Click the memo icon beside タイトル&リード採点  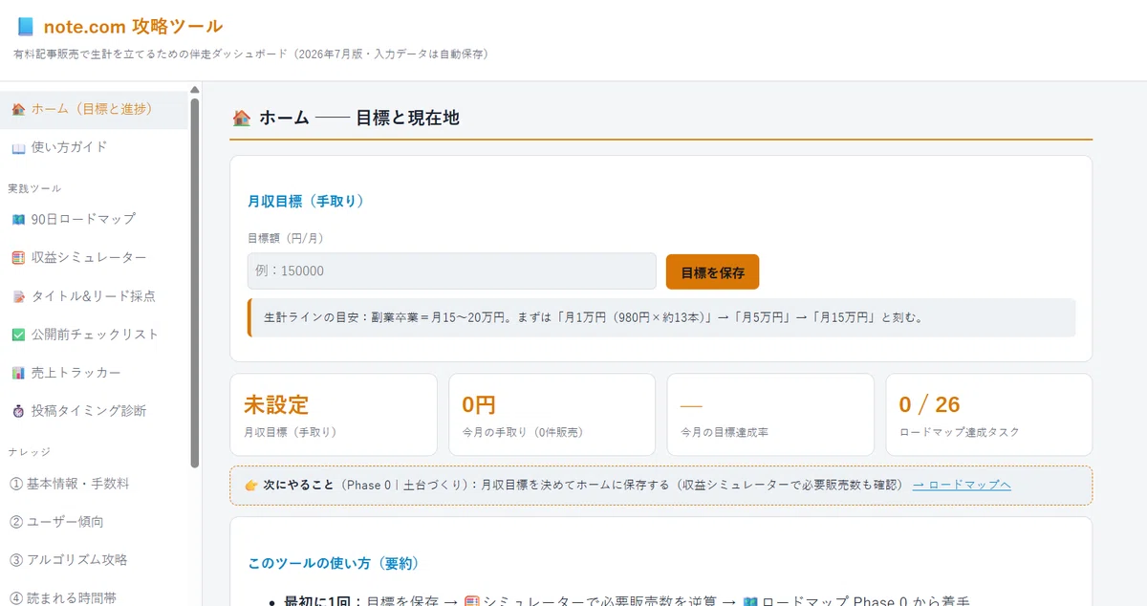18,296
